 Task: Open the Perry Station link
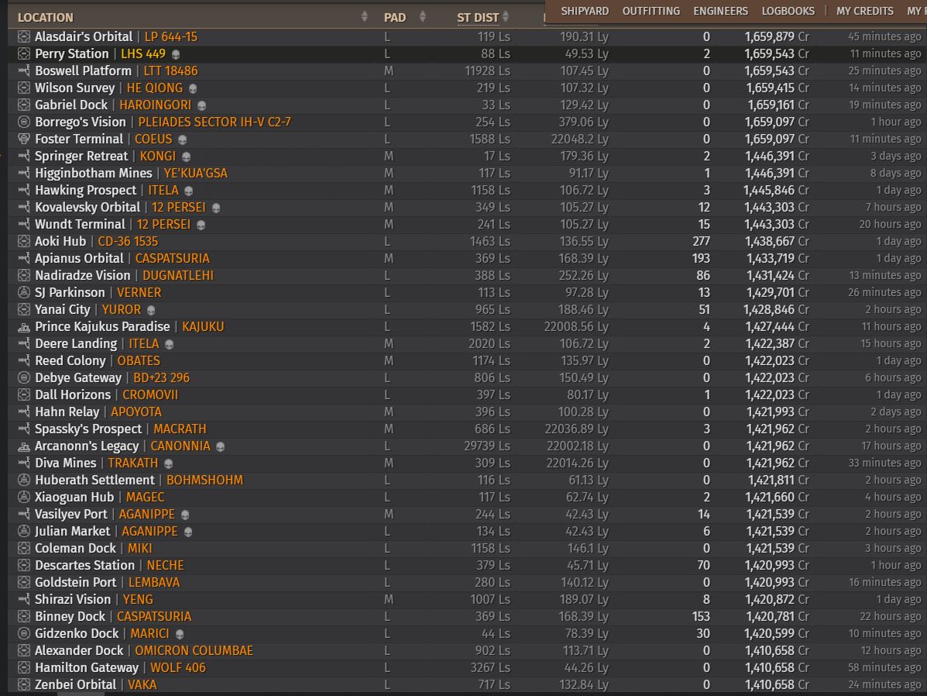pos(71,53)
